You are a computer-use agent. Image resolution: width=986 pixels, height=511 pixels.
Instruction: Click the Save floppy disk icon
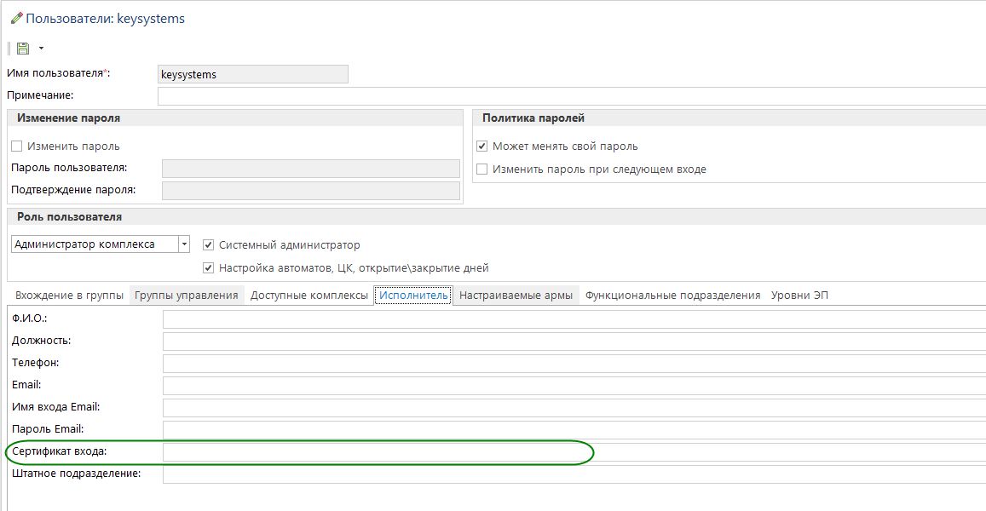pyautogui.click(x=23, y=49)
